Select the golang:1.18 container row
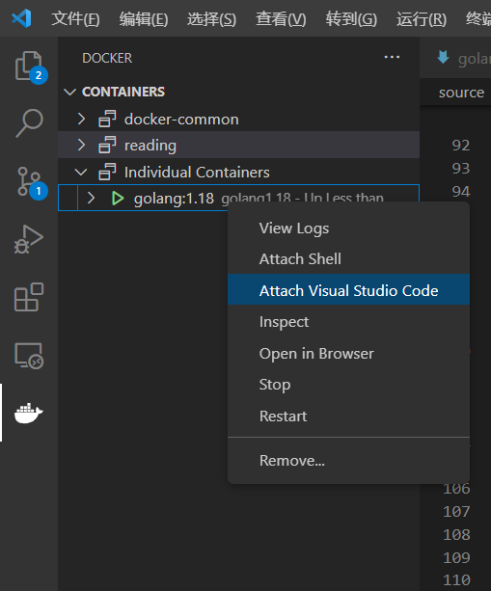Screen dimensions: 491x591 point(238,198)
